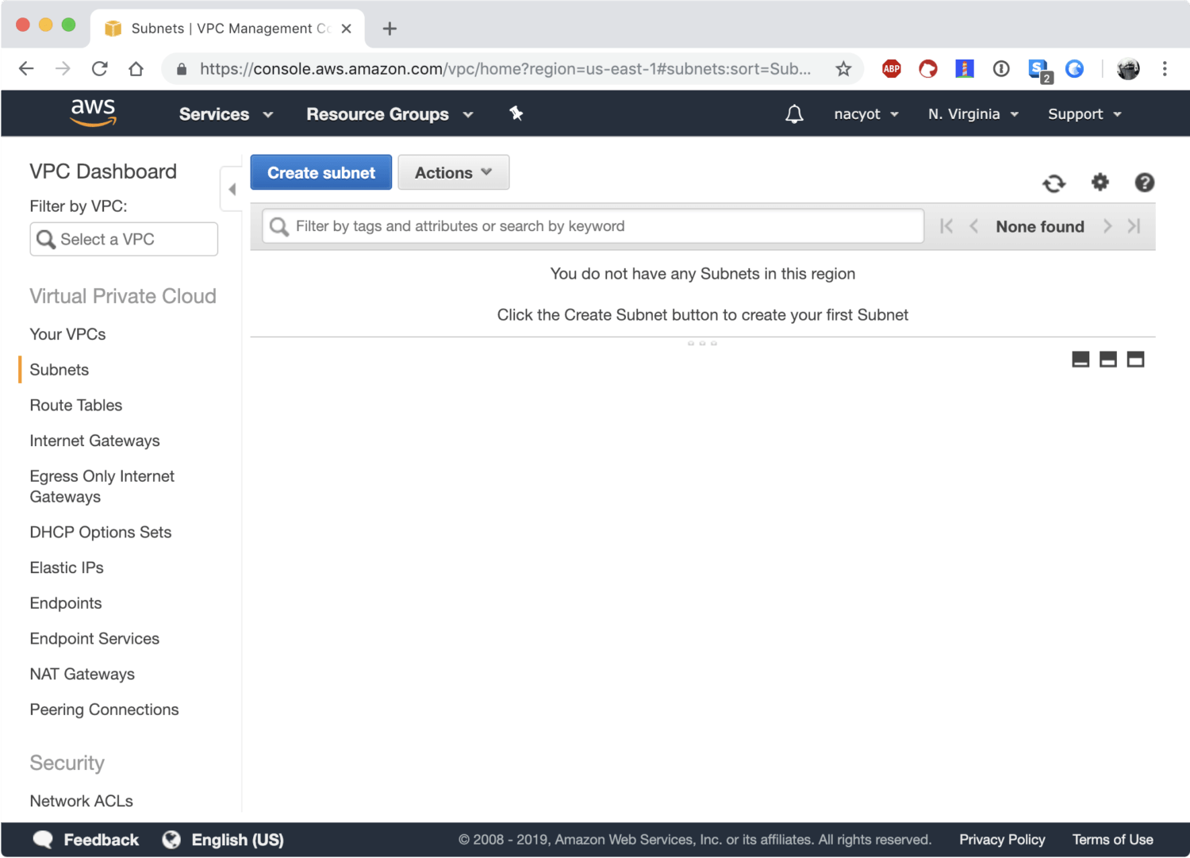Image resolution: width=1190 pixels, height=858 pixels.
Task: Open Elastic IPs in sidebar
Action: pos(67,568)
